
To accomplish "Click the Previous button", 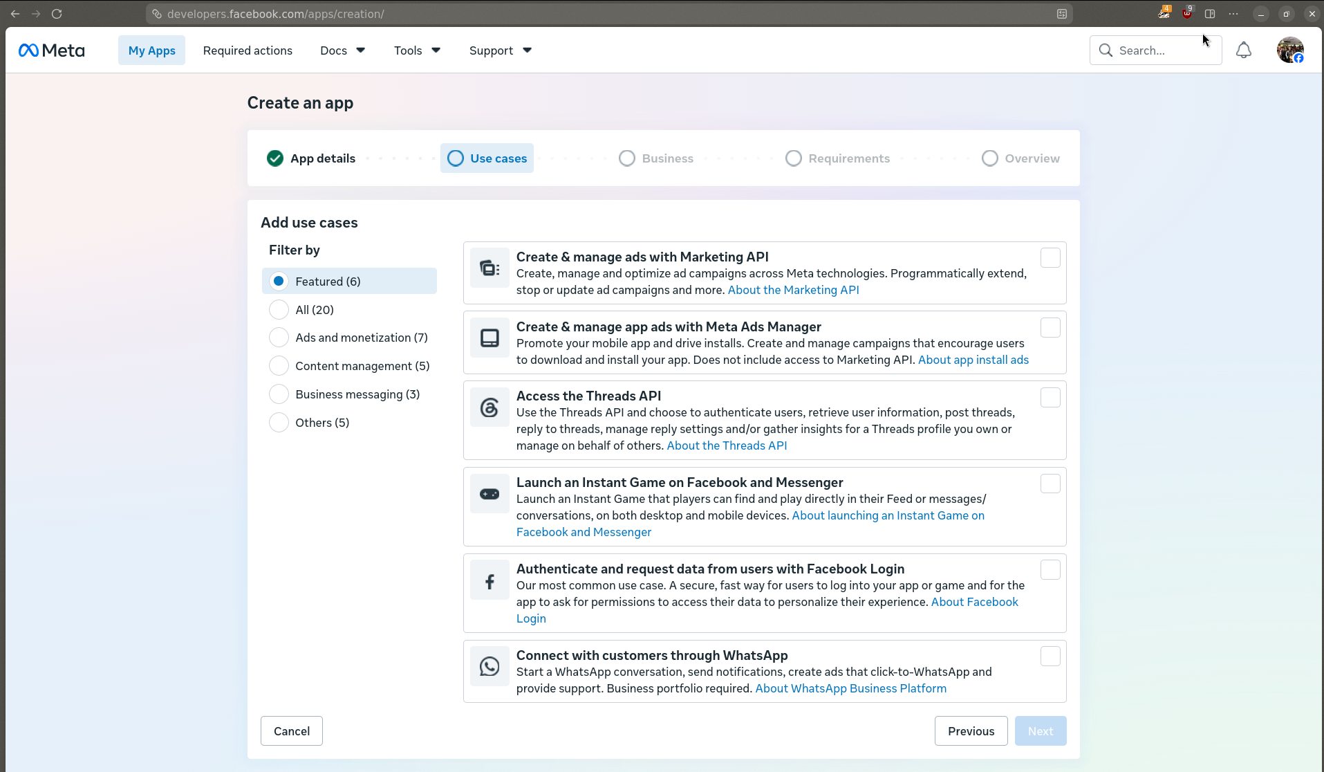I will [x=971, y=731].
